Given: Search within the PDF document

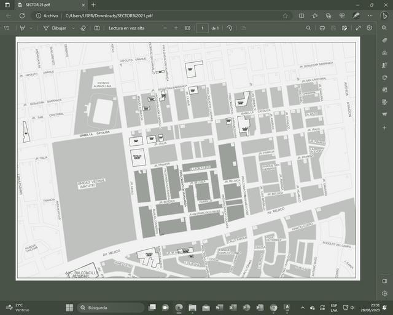Looking at the screenshot, I should click(308, 28).
